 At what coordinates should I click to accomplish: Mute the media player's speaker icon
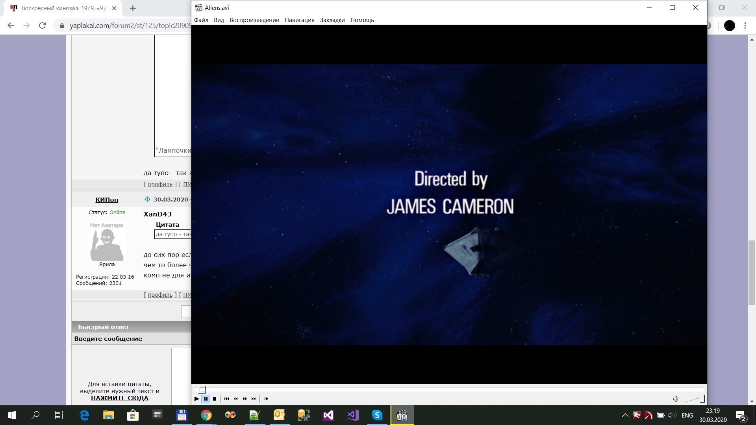click(x=675, y=399)
